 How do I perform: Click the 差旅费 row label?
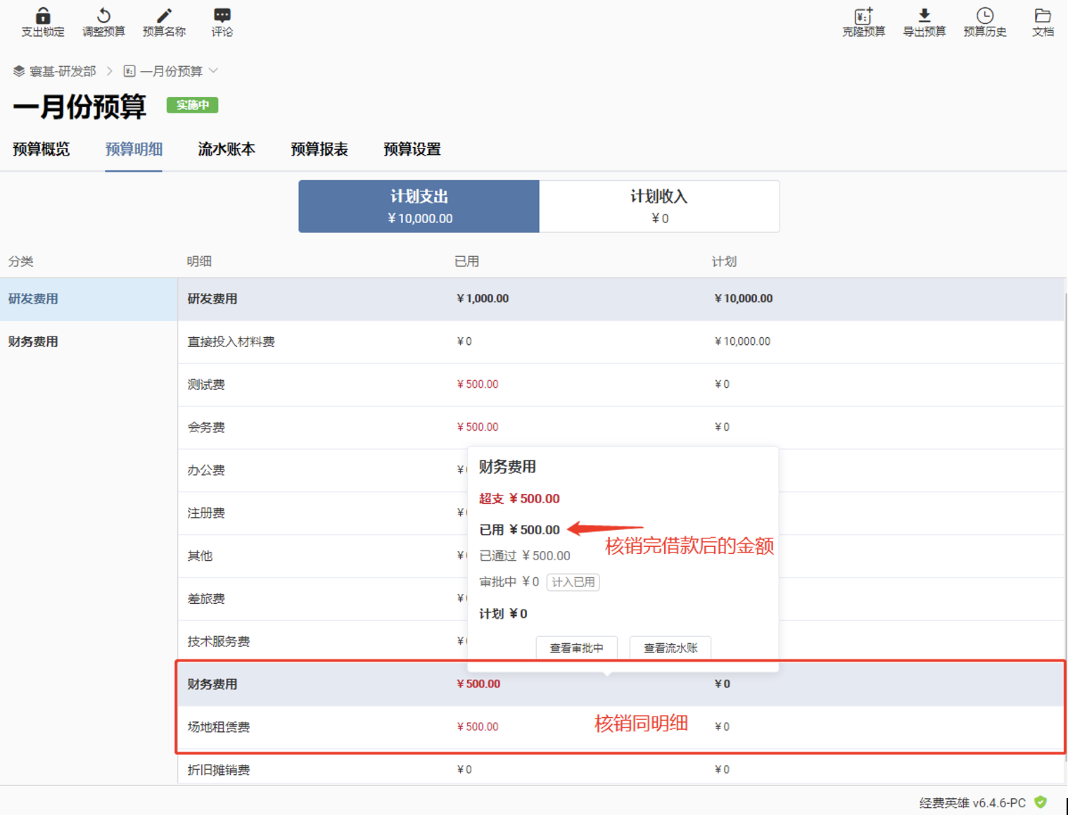tap(206, 599)
